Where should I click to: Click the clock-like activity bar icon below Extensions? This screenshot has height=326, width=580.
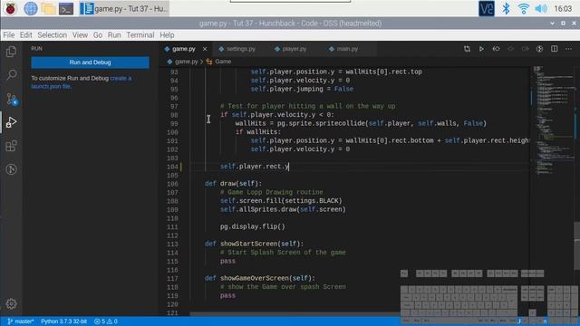coord(11,169)
